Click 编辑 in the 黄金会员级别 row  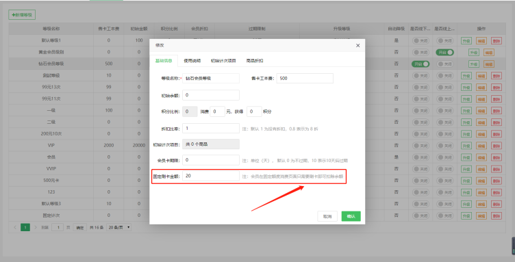pos(489,53)
